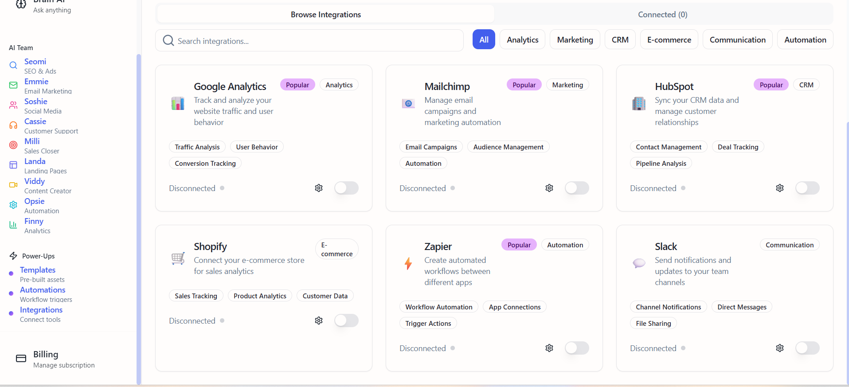Click the Billing credit card icon

21,358
